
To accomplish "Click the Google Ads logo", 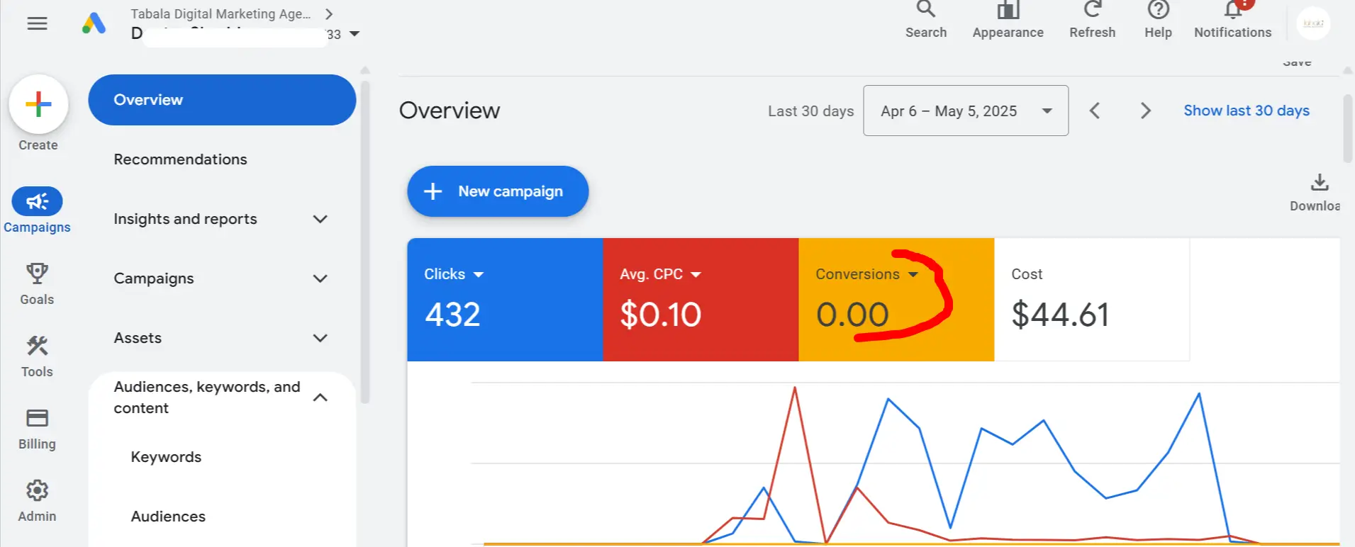I will coord(94,23).
